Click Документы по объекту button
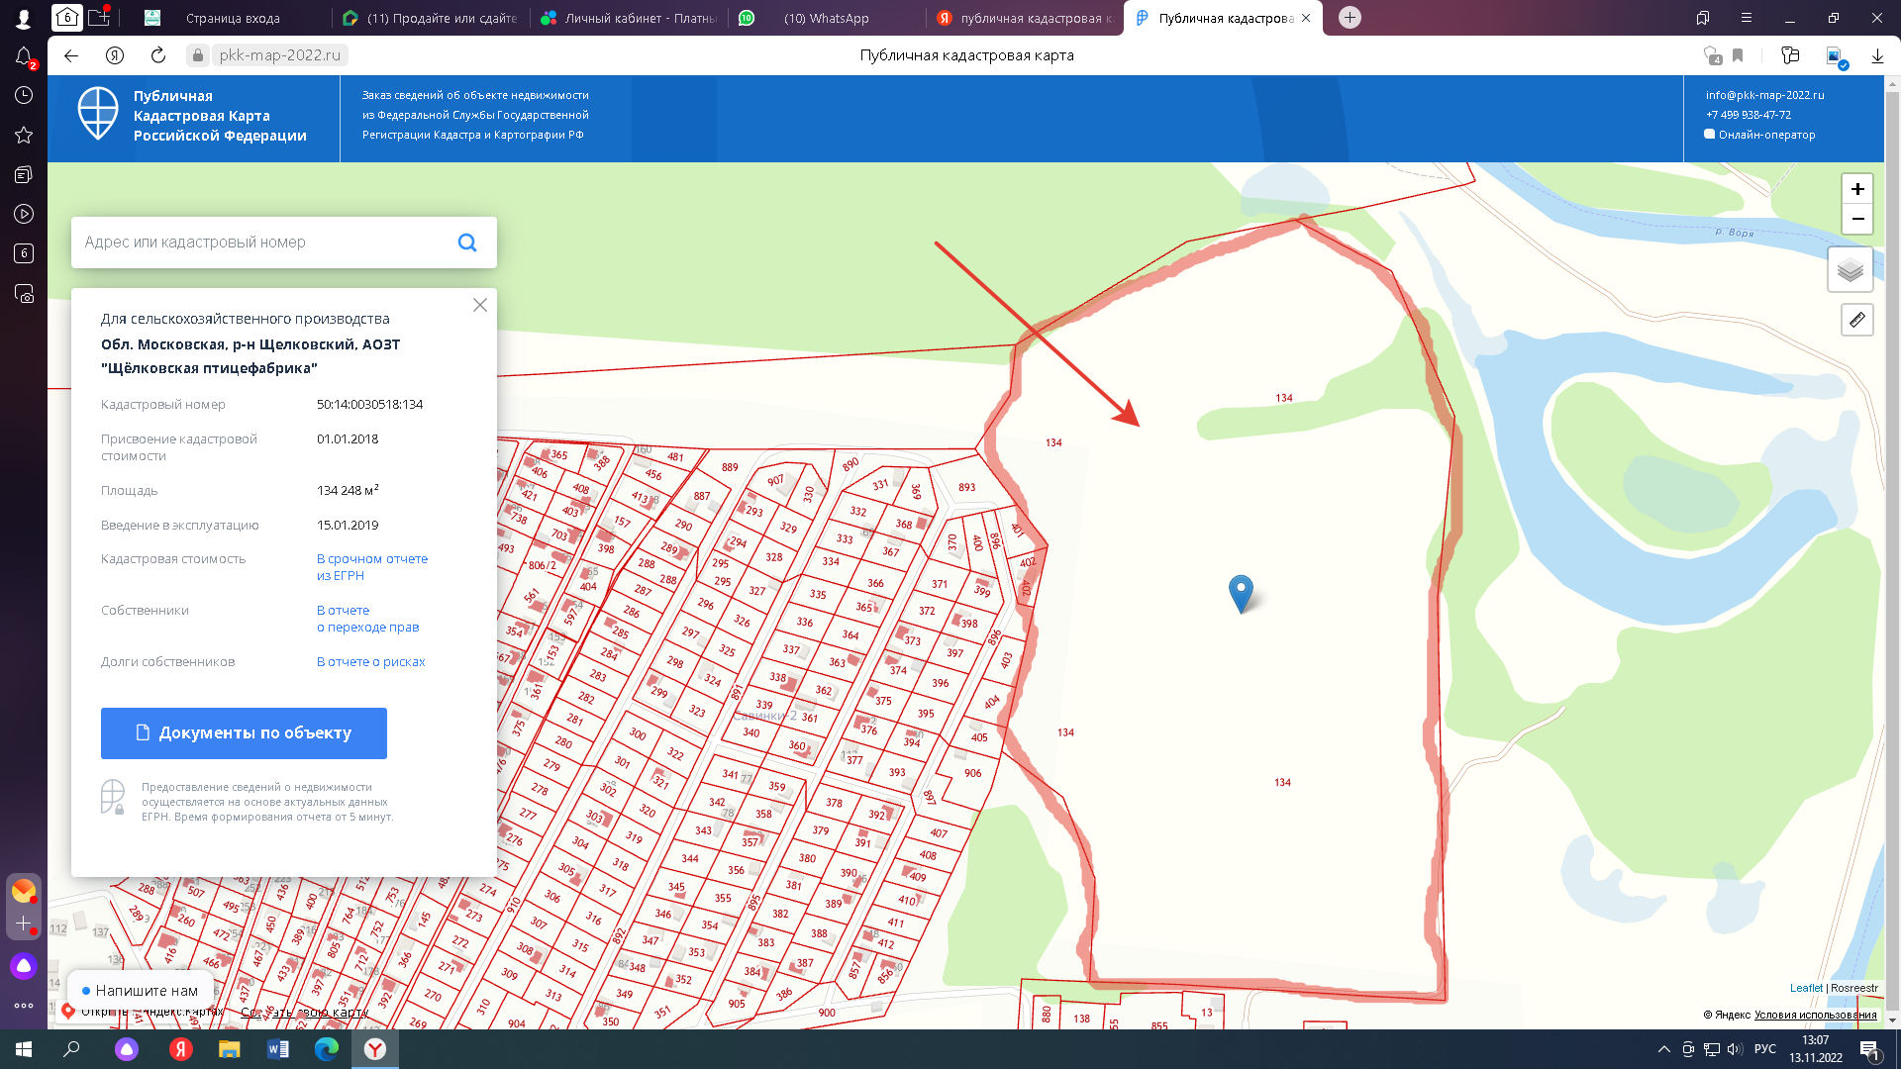 point(244,733)
